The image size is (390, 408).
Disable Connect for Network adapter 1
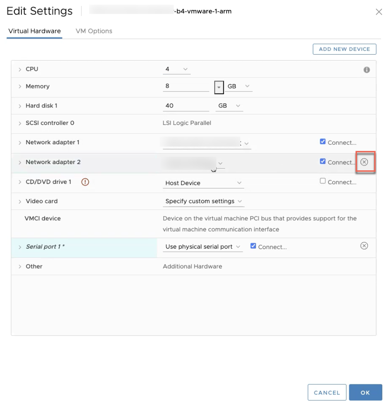pos(322,142)
